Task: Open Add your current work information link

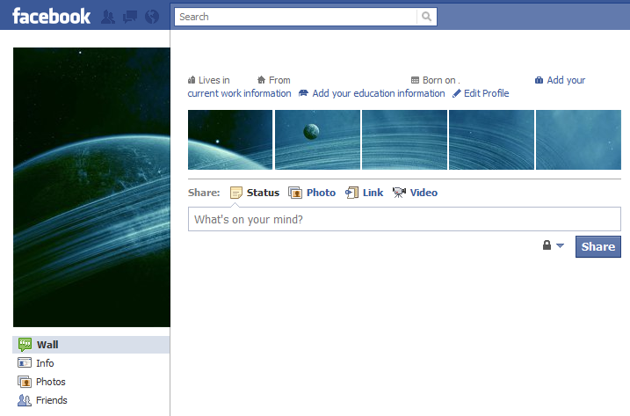Action: (240, 93)
